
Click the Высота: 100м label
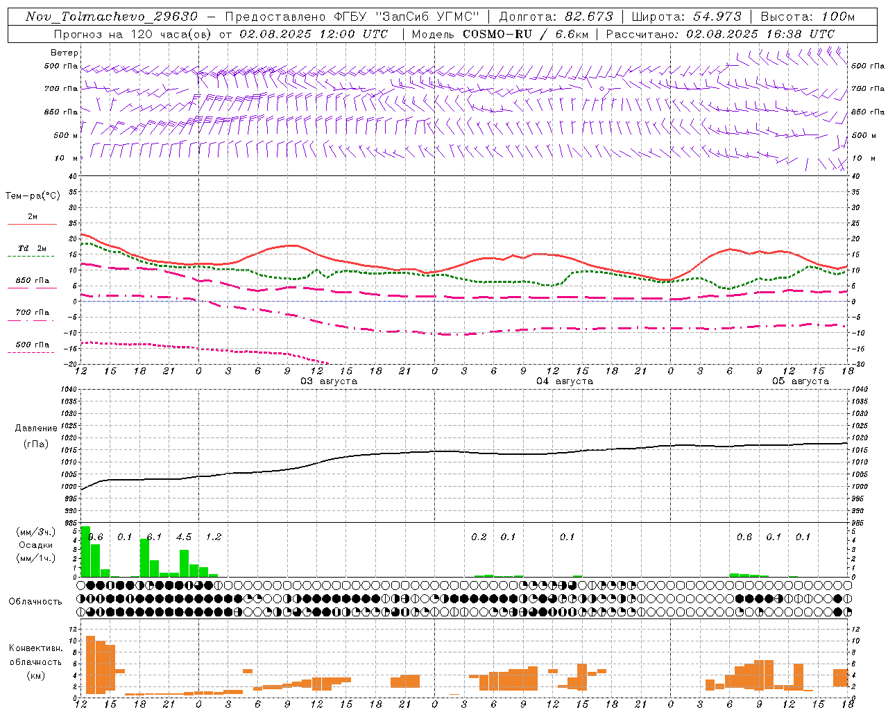tap(808, 17)
